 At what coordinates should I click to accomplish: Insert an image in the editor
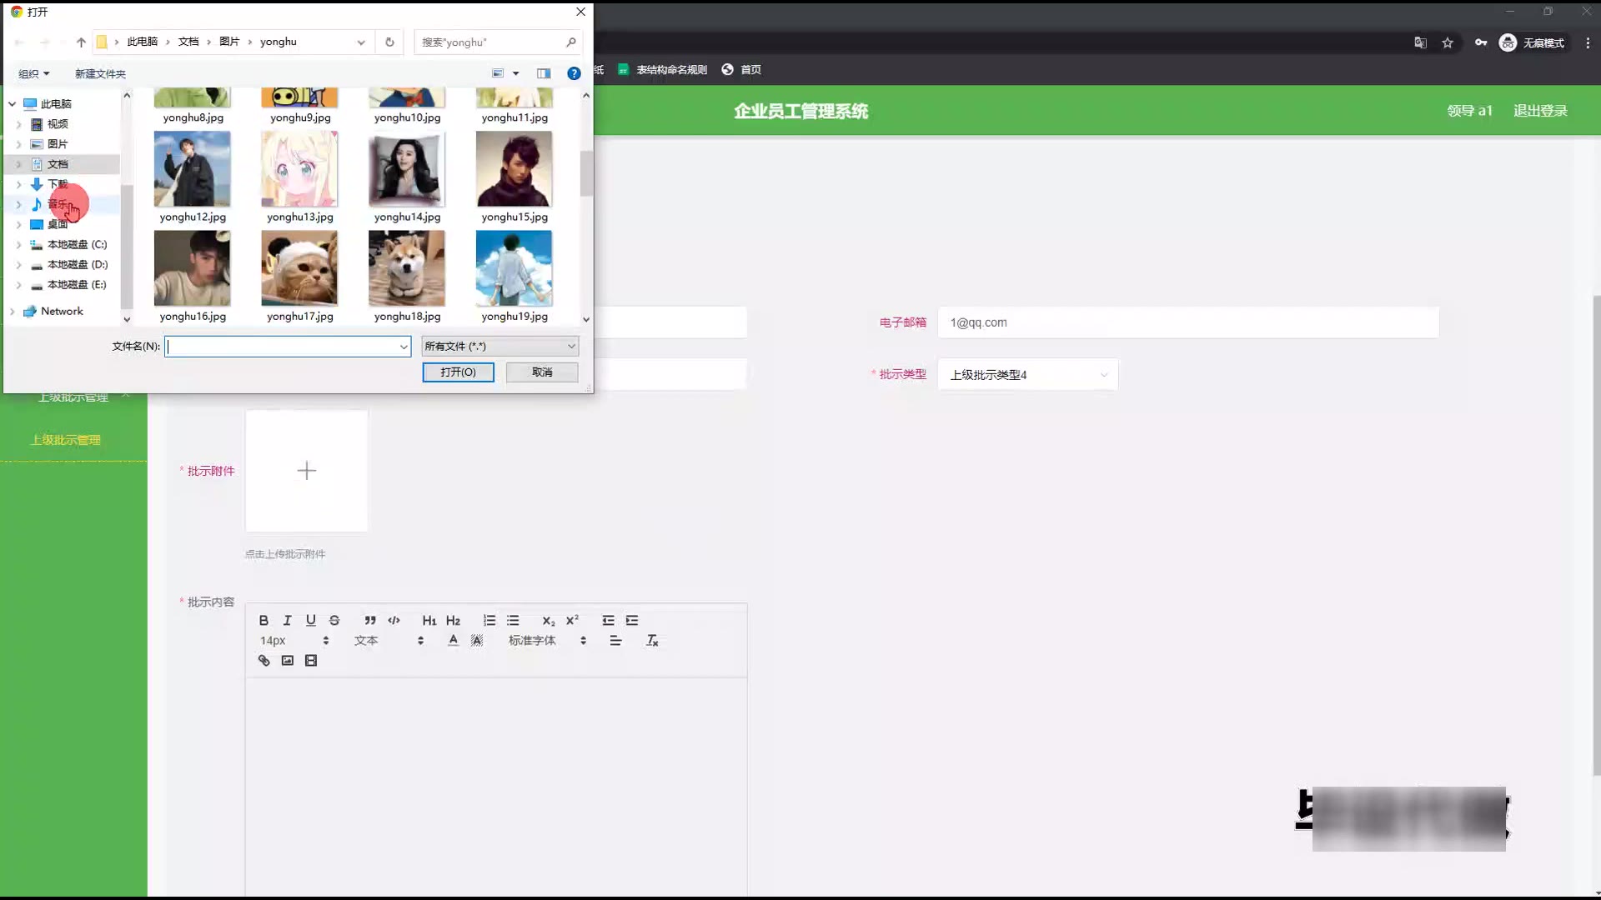point(287,660)
